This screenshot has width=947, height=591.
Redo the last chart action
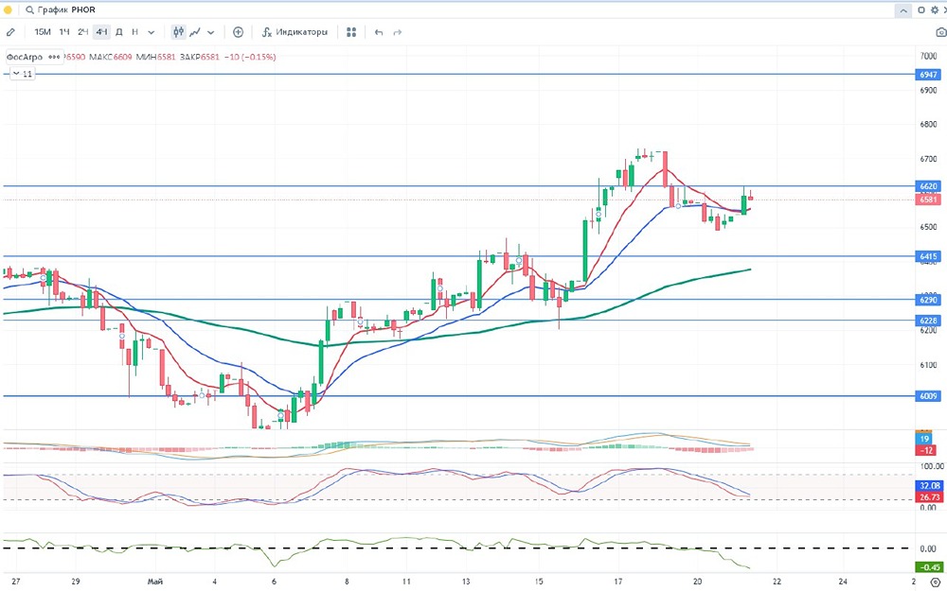pos(398,32)
